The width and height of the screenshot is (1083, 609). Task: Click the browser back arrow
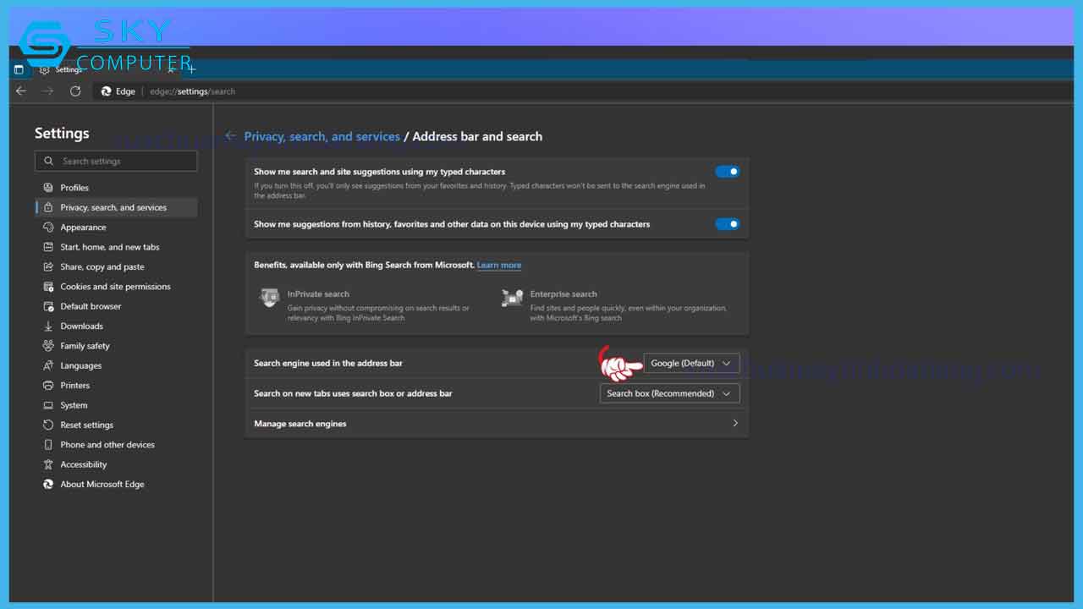click(21, 91)
